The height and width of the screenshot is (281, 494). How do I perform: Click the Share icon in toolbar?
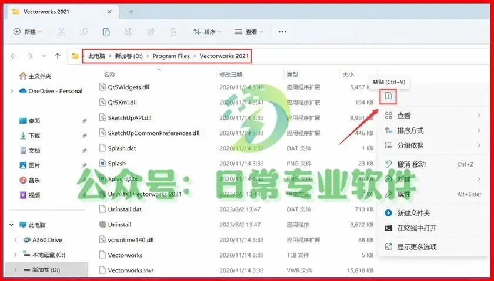click(x=151, y=32)
